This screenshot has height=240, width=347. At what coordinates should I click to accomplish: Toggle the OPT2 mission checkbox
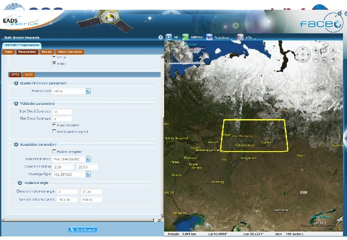click(54, 56)
